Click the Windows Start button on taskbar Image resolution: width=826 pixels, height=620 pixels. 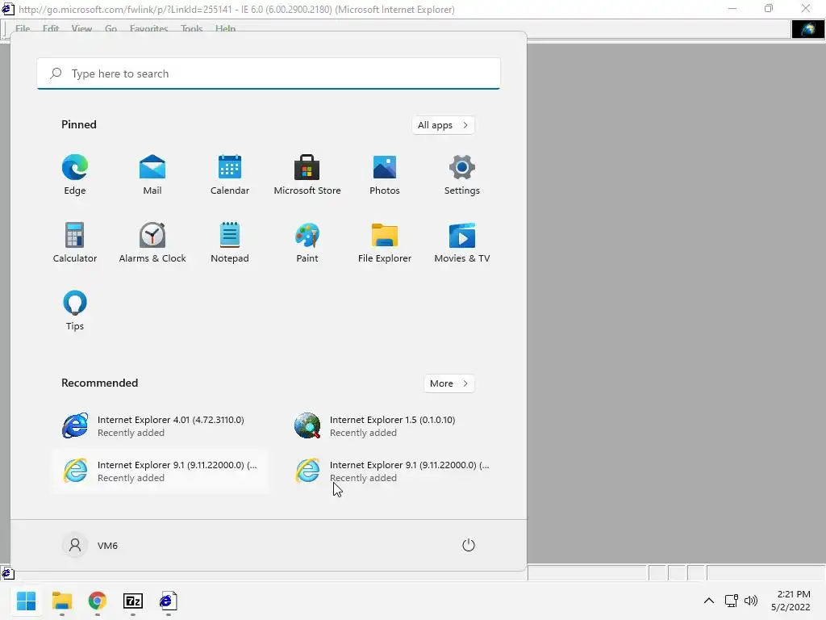[27, 601]
